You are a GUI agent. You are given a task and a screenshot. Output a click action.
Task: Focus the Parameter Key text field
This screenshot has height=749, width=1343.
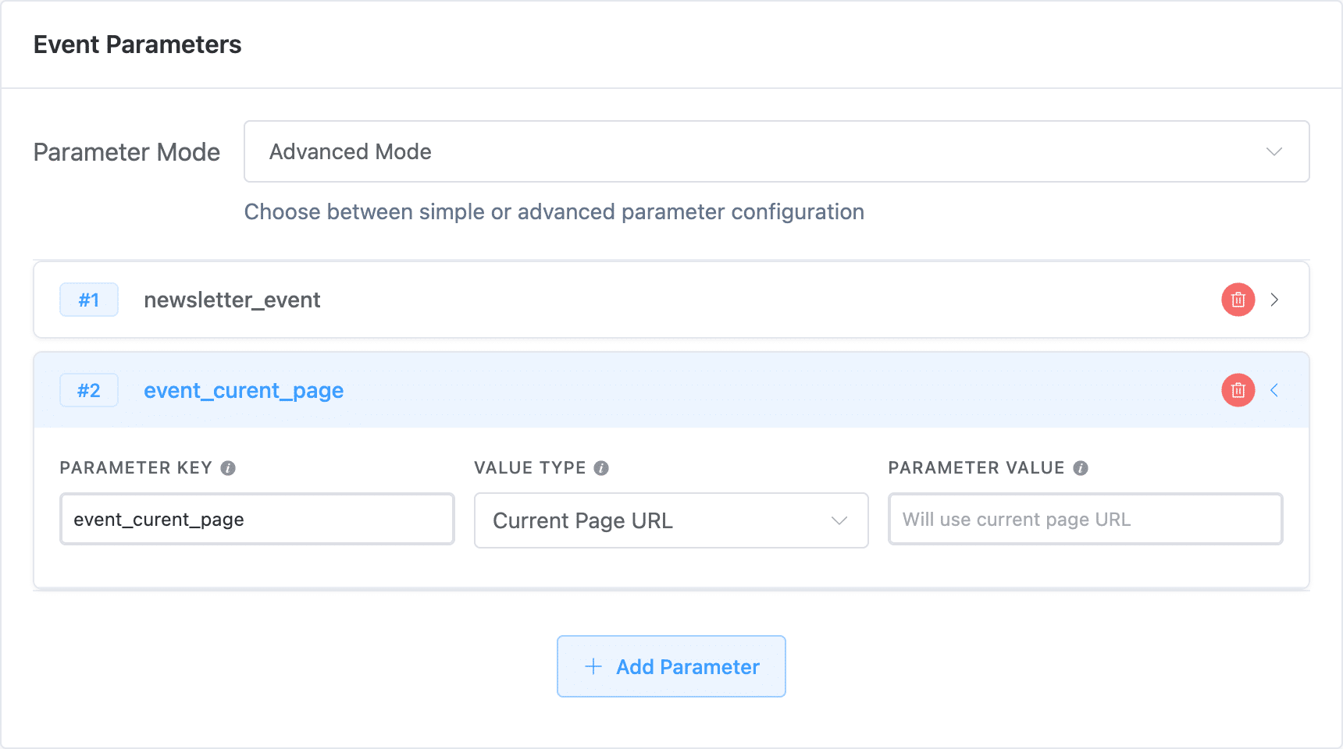(x=257, y=520)
